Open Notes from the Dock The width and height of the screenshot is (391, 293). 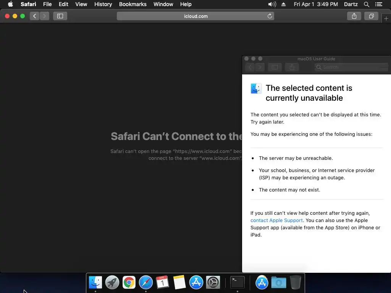tap(179, 283)
